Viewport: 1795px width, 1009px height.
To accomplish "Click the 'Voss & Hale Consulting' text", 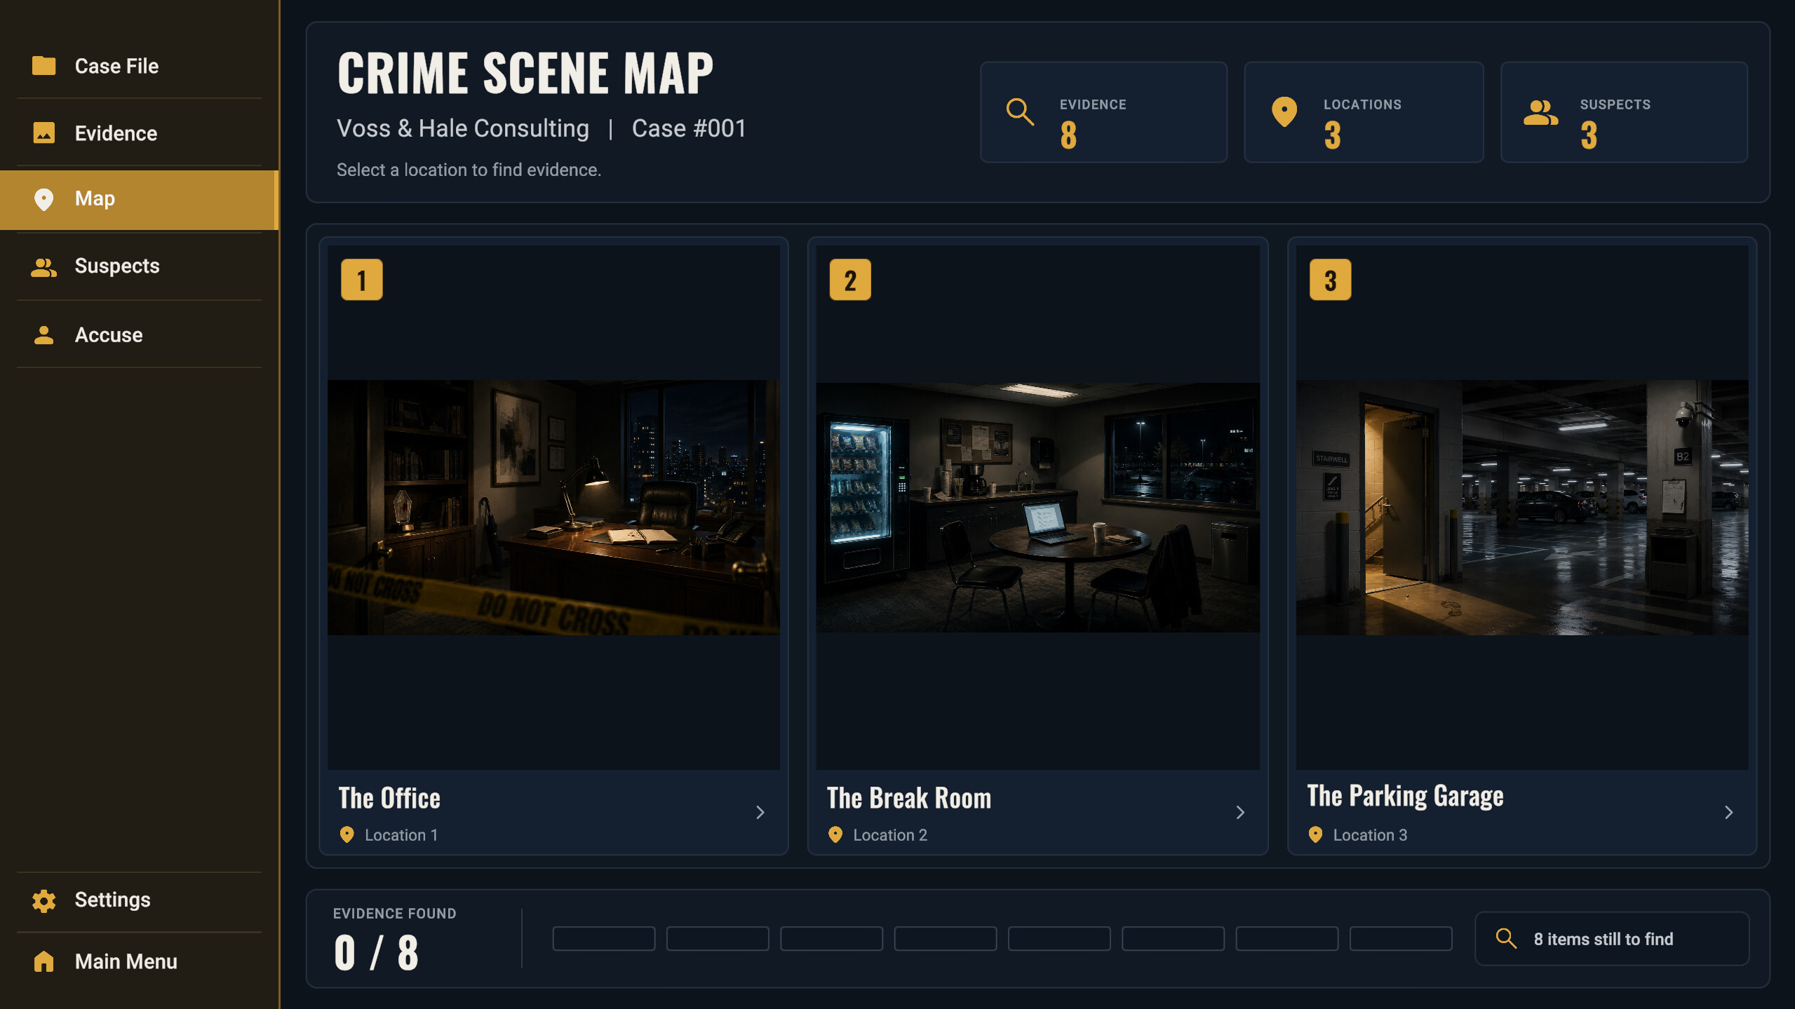I will coord(463,128).
